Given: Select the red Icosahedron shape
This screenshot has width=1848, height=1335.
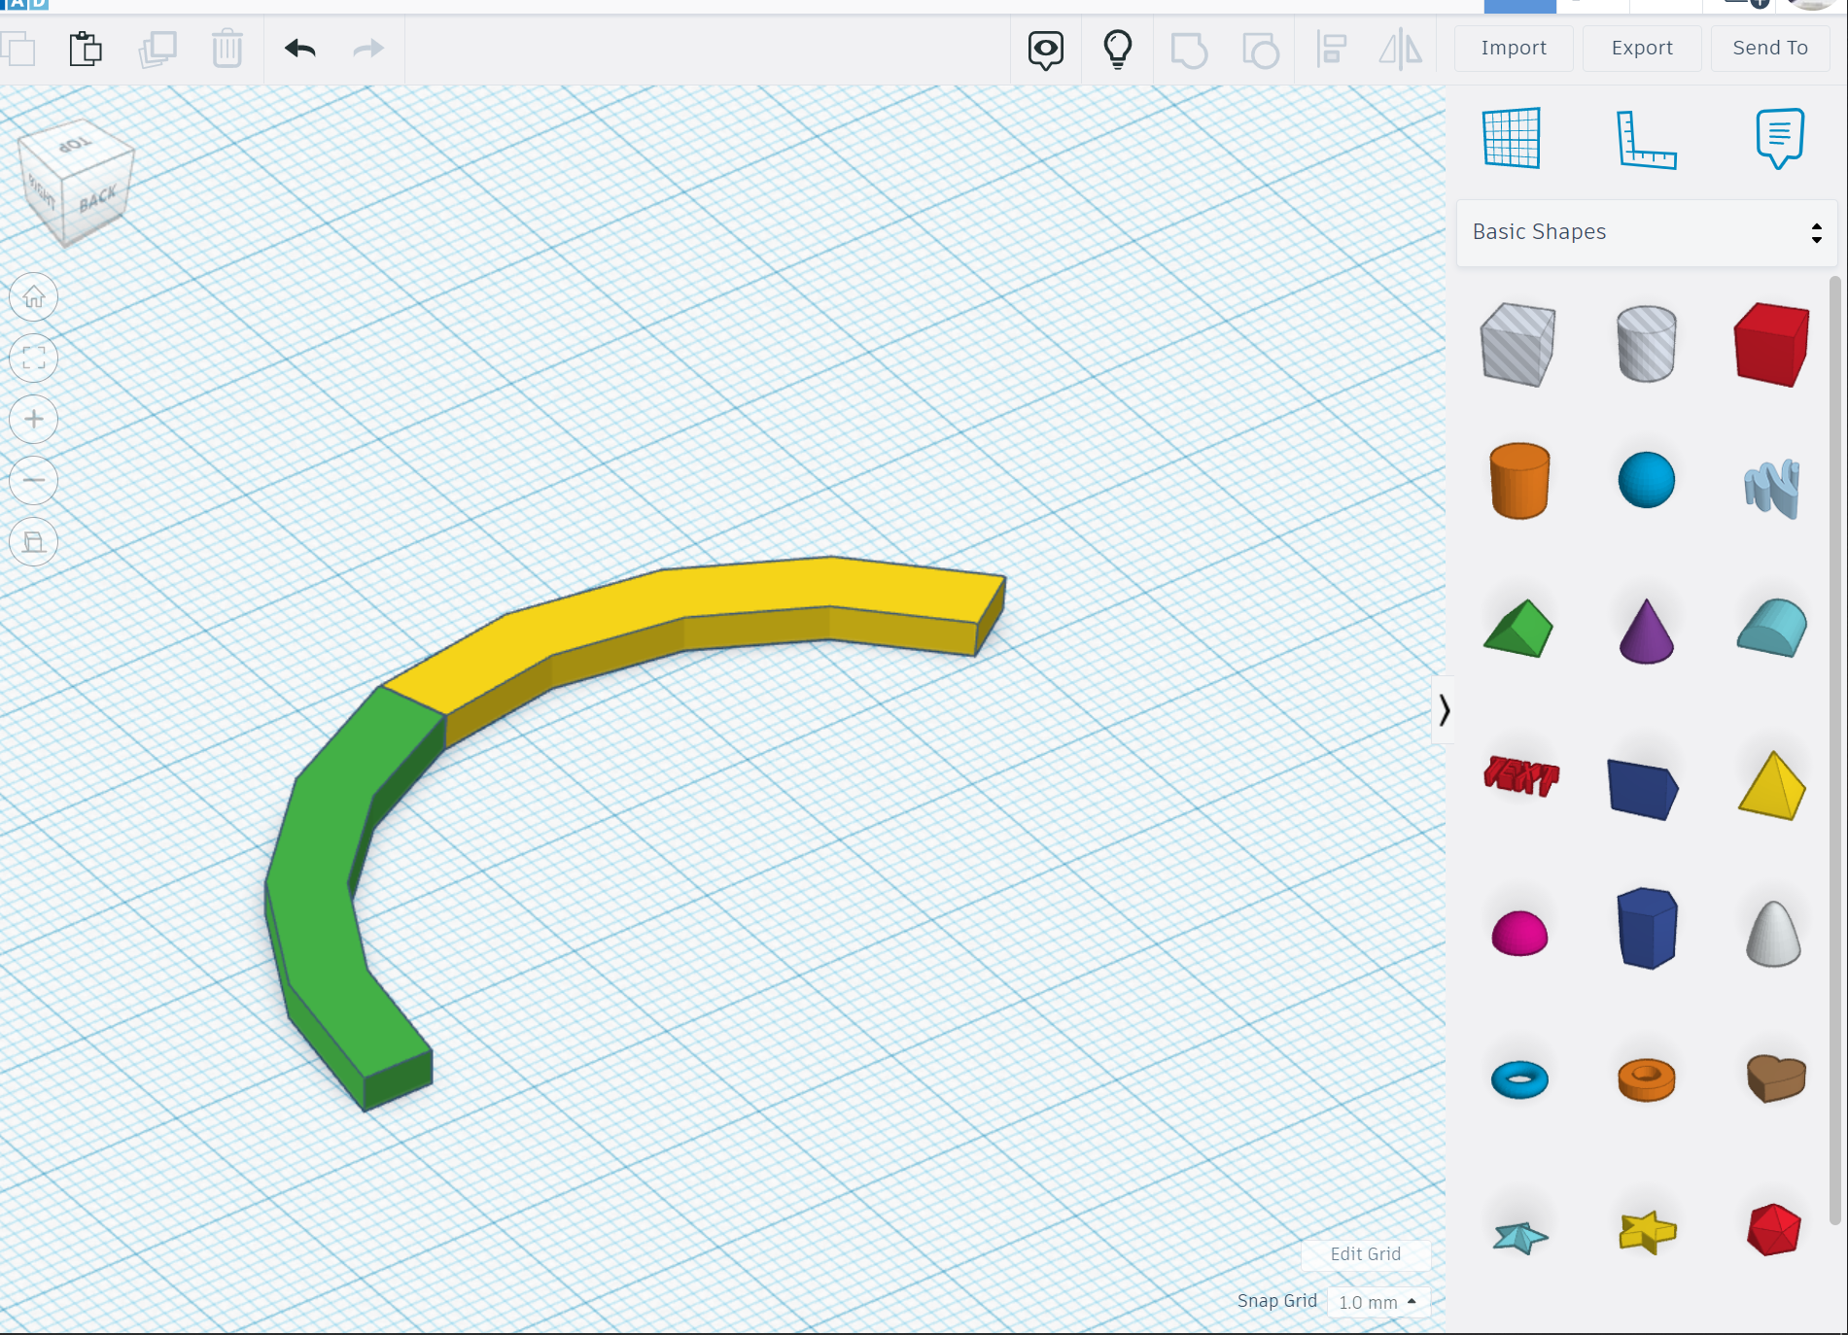Looking at the screenshot, I should 1774,1230.
